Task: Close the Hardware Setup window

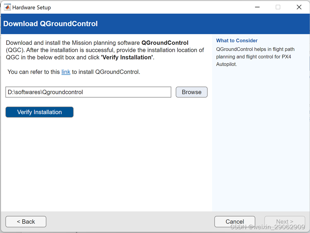Action: coord(299,7)
